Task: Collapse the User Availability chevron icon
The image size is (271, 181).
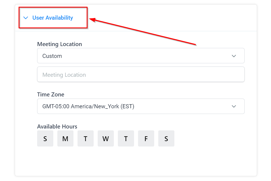Action: tap(26, 18)
